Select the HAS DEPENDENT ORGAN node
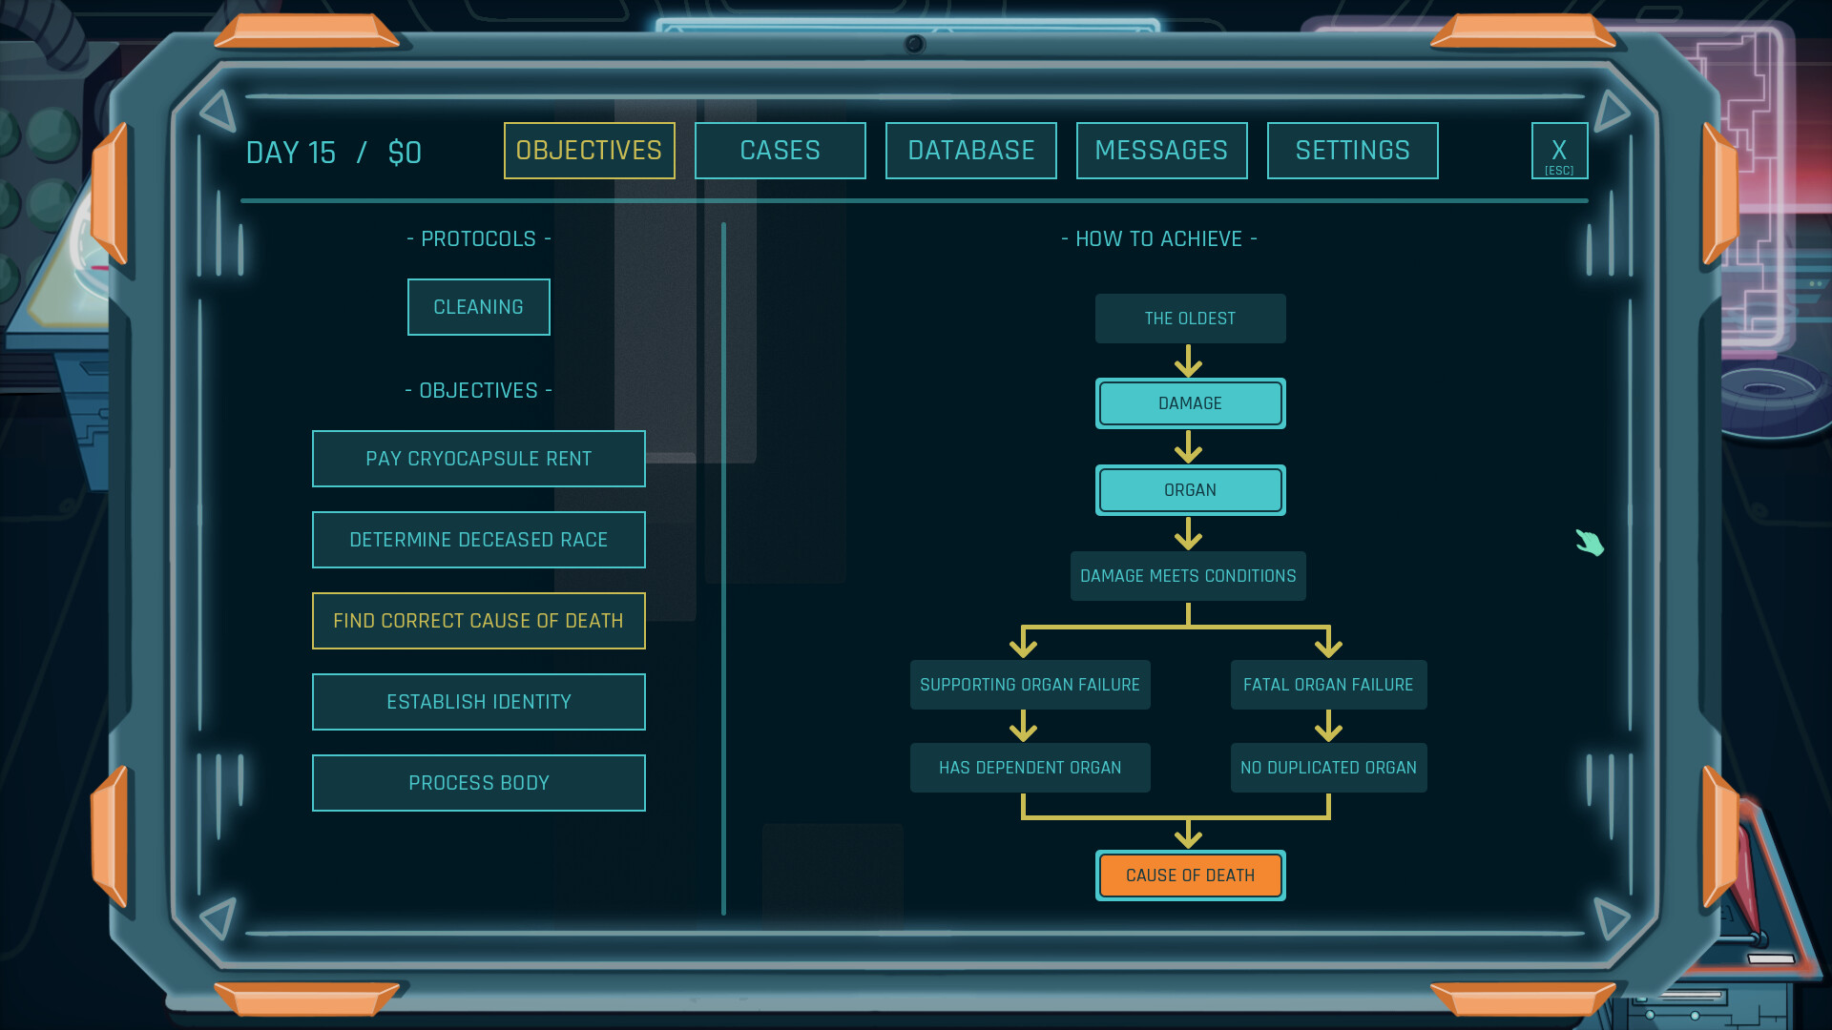 [x=1030, y=767]
